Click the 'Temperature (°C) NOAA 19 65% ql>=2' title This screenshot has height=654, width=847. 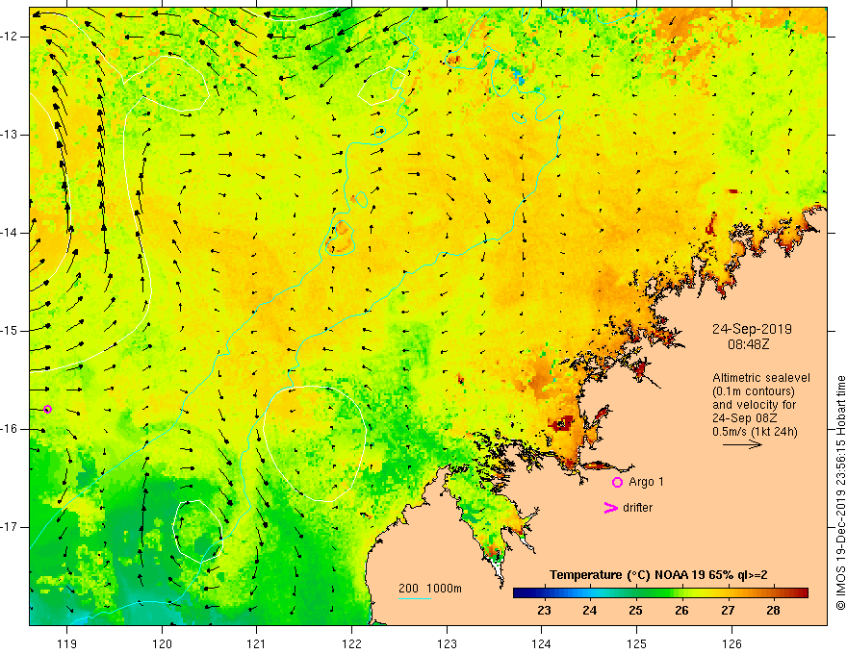(658, 575)
